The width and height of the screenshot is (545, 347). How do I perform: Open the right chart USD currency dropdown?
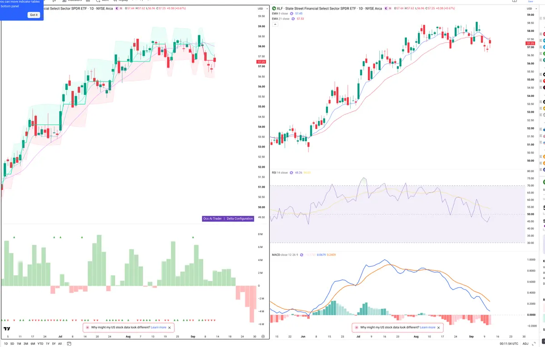point(531,9)
